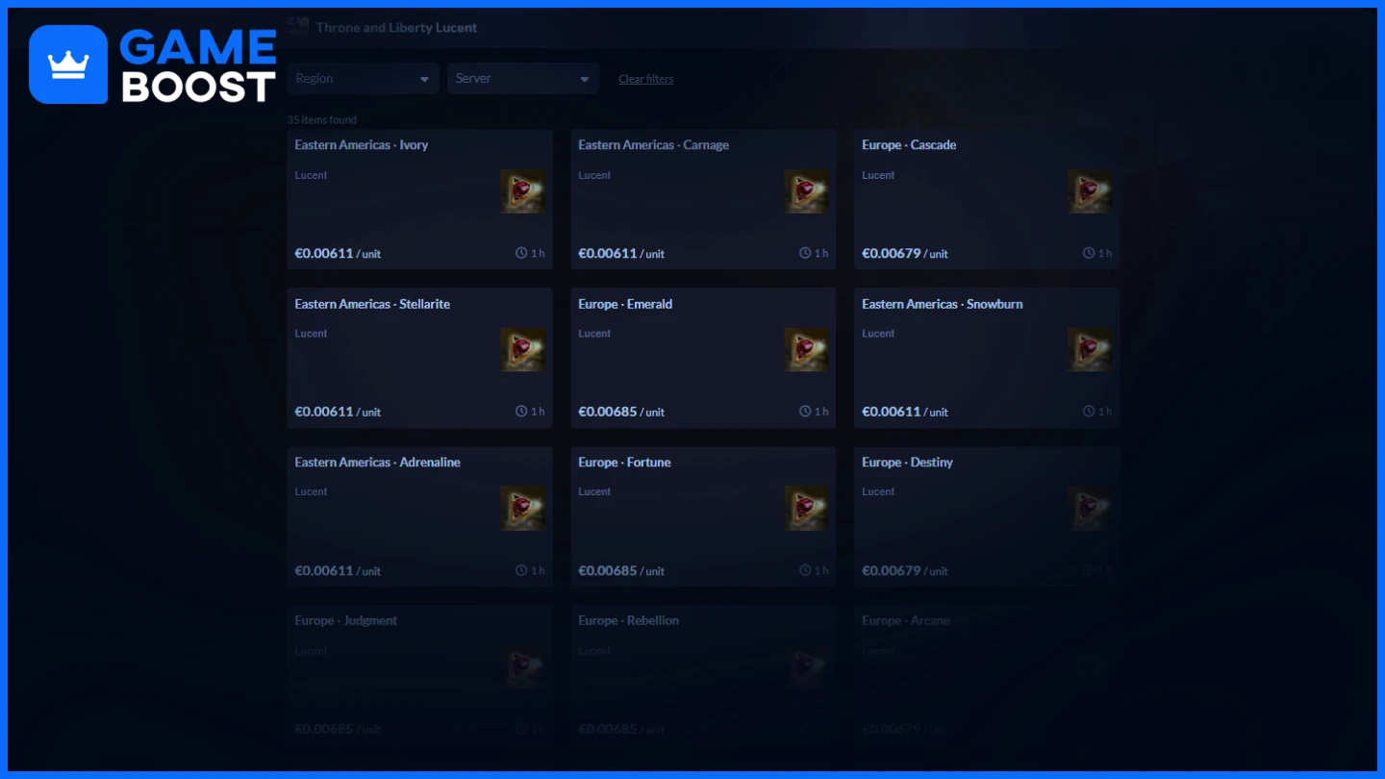Open the Eastern Americas · Carnage listing title

point(654,145)
